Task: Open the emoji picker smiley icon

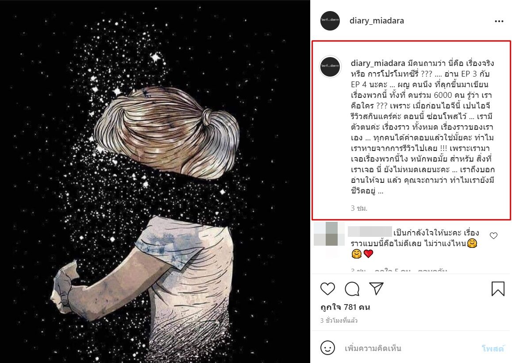Action: coord(327,348)
